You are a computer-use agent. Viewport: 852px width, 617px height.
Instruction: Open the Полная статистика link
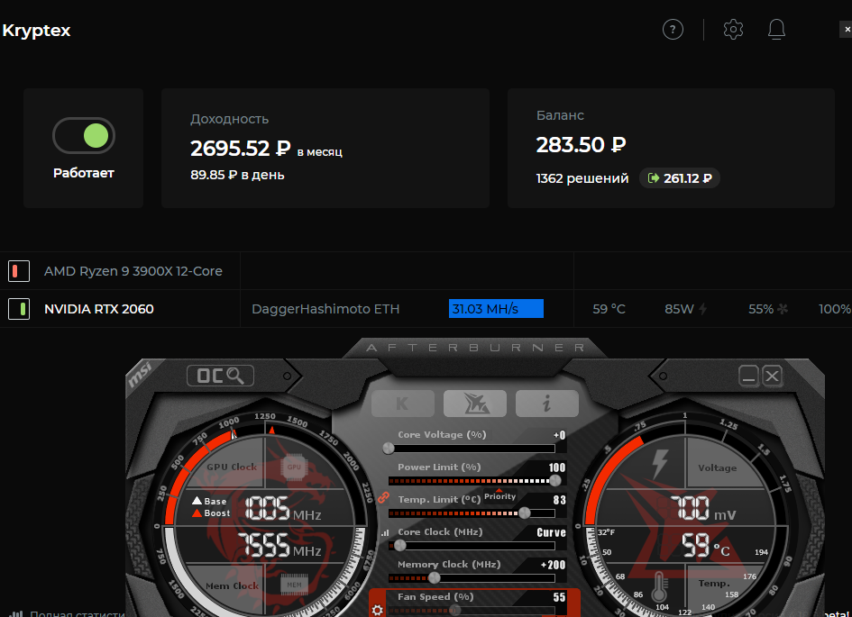pyautogui.click(x=78, y=613)
